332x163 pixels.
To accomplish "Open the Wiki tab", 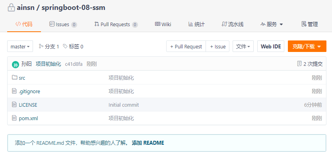I will (x=163, y=24).
